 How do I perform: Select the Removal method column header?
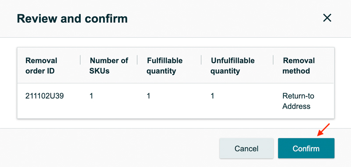(299, 65)
